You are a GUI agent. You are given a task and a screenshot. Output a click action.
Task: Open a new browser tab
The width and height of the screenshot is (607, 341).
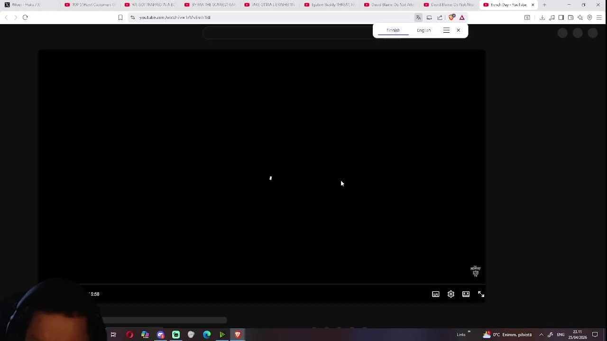544,5
